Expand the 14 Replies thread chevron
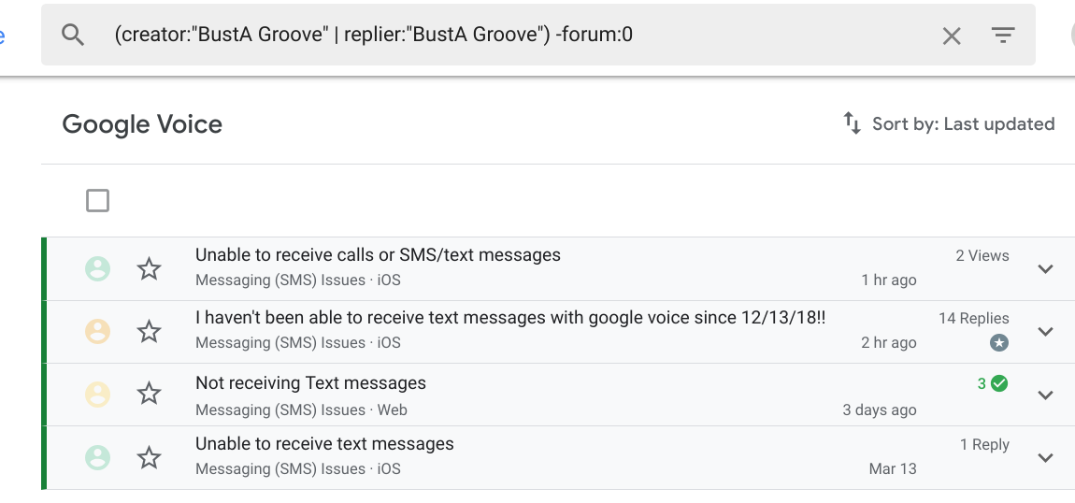 (x=1045, y=332)
